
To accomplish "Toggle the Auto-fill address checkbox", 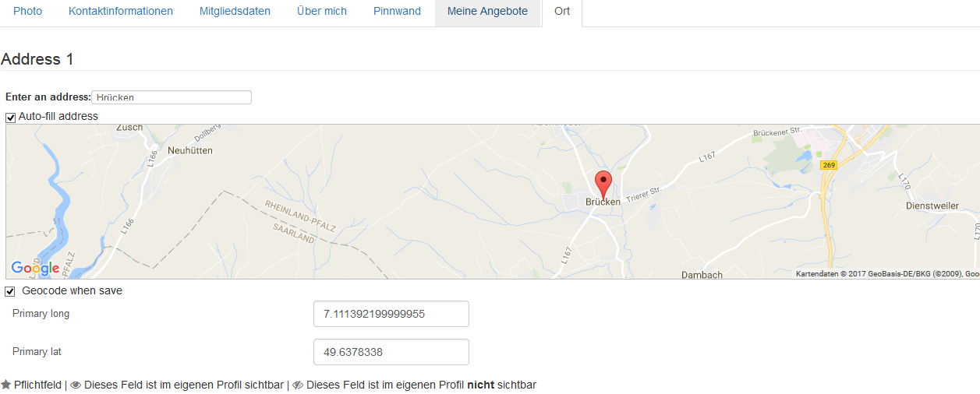I will click(x=11, y=118).
